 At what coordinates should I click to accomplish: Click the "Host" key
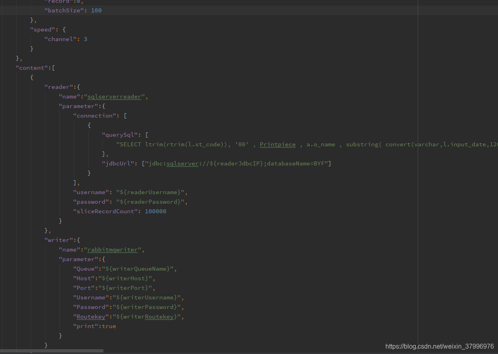tap(84, 278)
